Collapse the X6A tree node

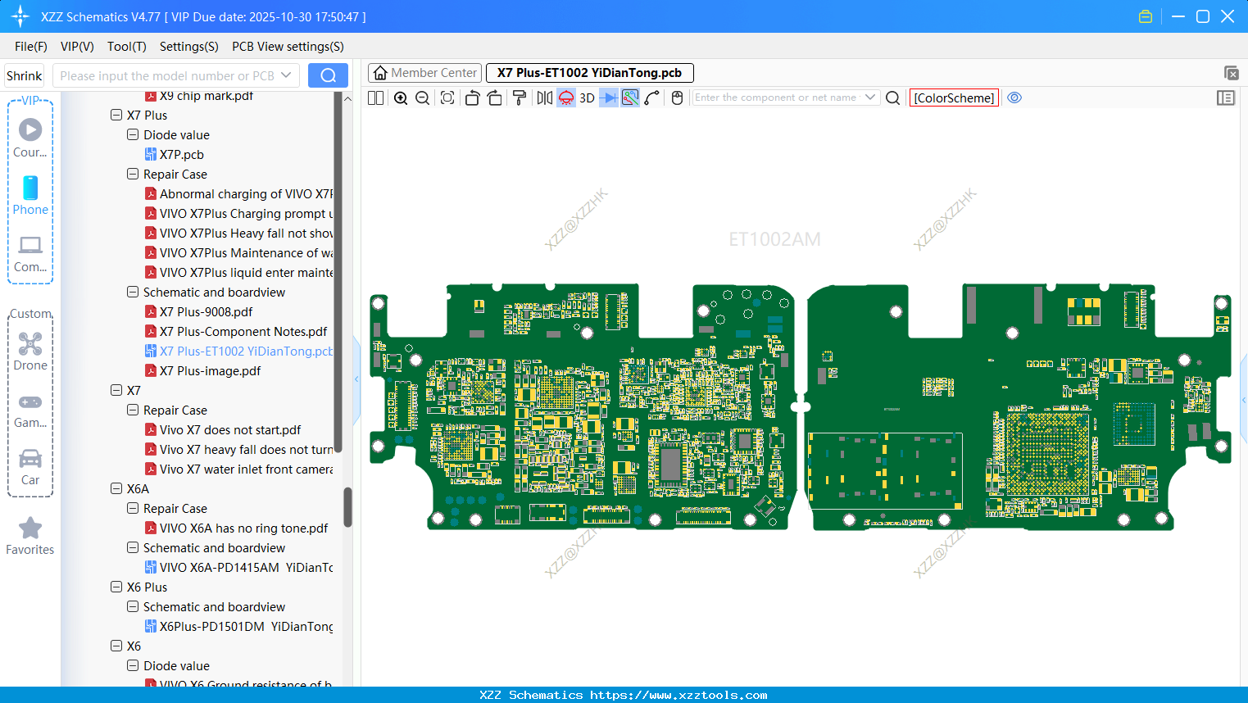(x=116, y=489)
